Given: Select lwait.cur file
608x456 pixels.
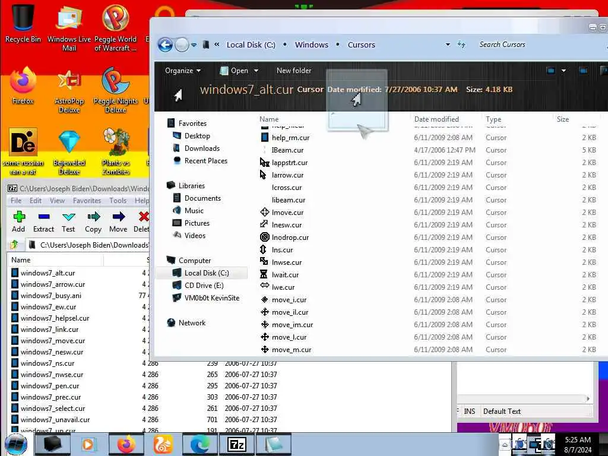Looking at the screenshot, I should [285, 275].
